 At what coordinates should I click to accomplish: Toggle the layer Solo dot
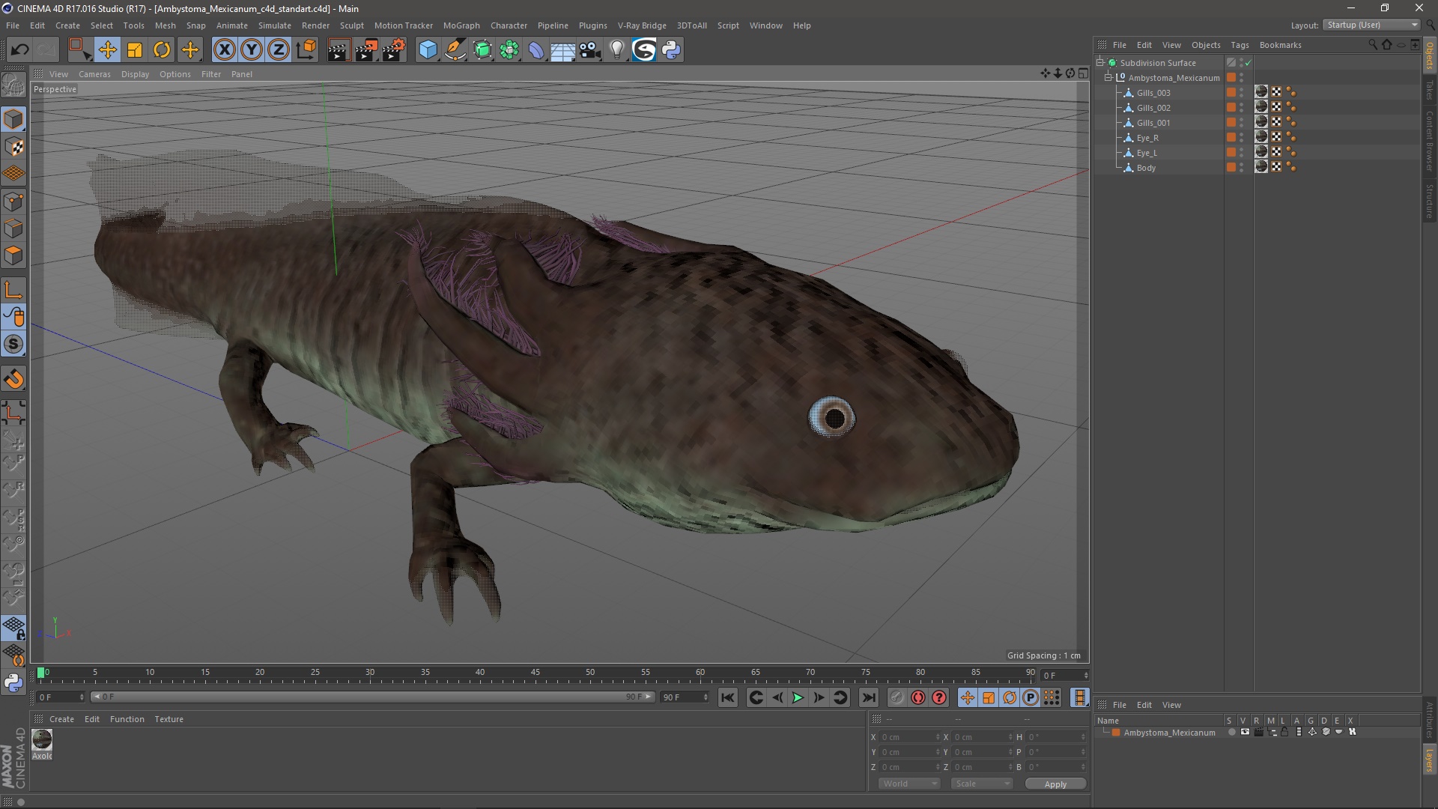(1231, 732)
